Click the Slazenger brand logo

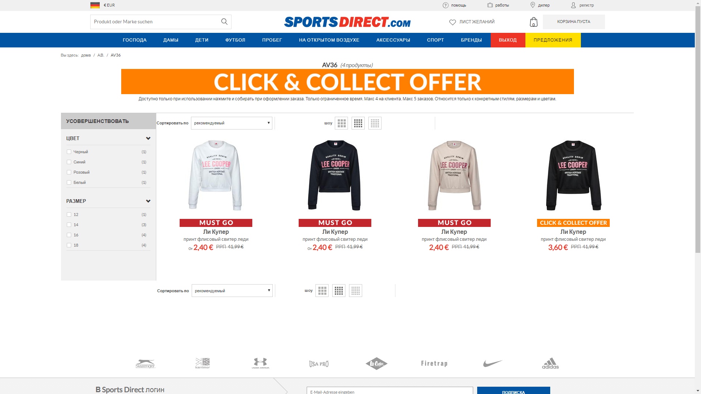pos(145,363)
